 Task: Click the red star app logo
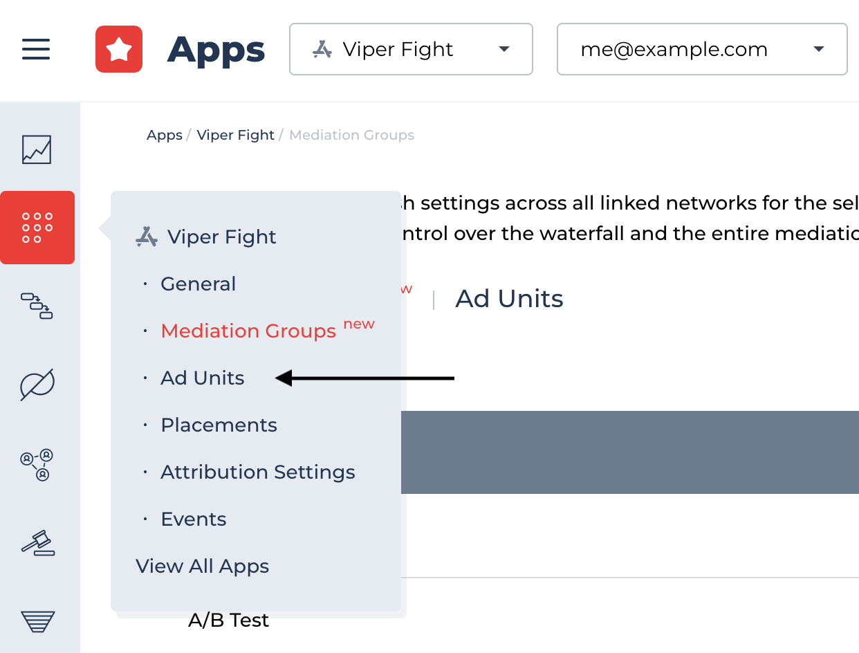[119, 49]
